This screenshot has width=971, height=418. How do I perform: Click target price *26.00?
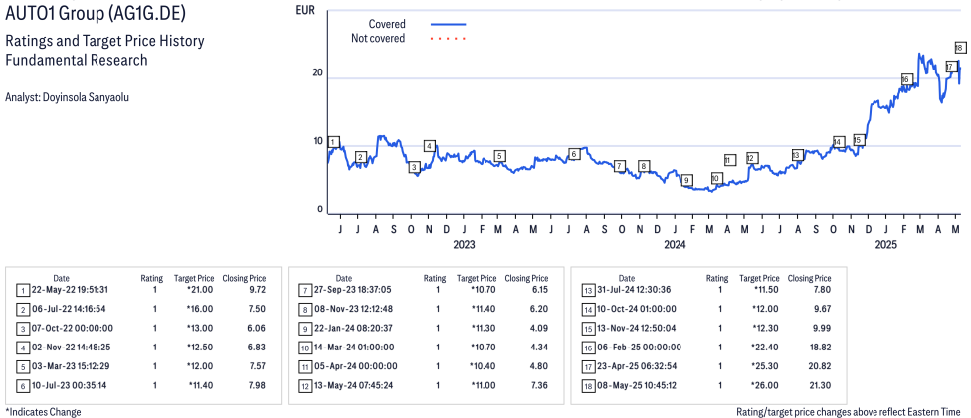tap(766, 385)
